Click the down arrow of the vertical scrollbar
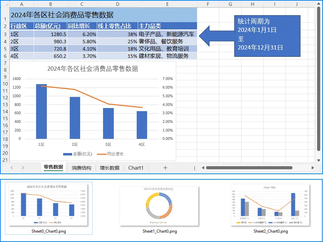Screen dimensions: 323x242 click(318, 160)
